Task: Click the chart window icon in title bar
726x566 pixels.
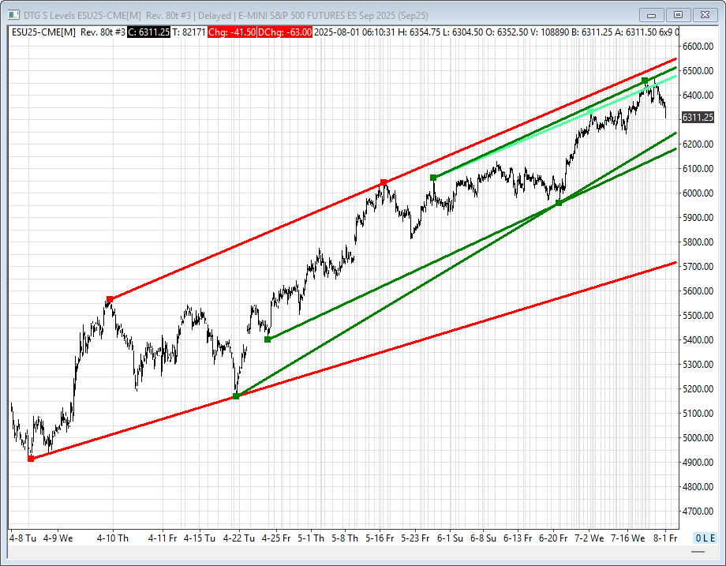Action: point(13,15)
